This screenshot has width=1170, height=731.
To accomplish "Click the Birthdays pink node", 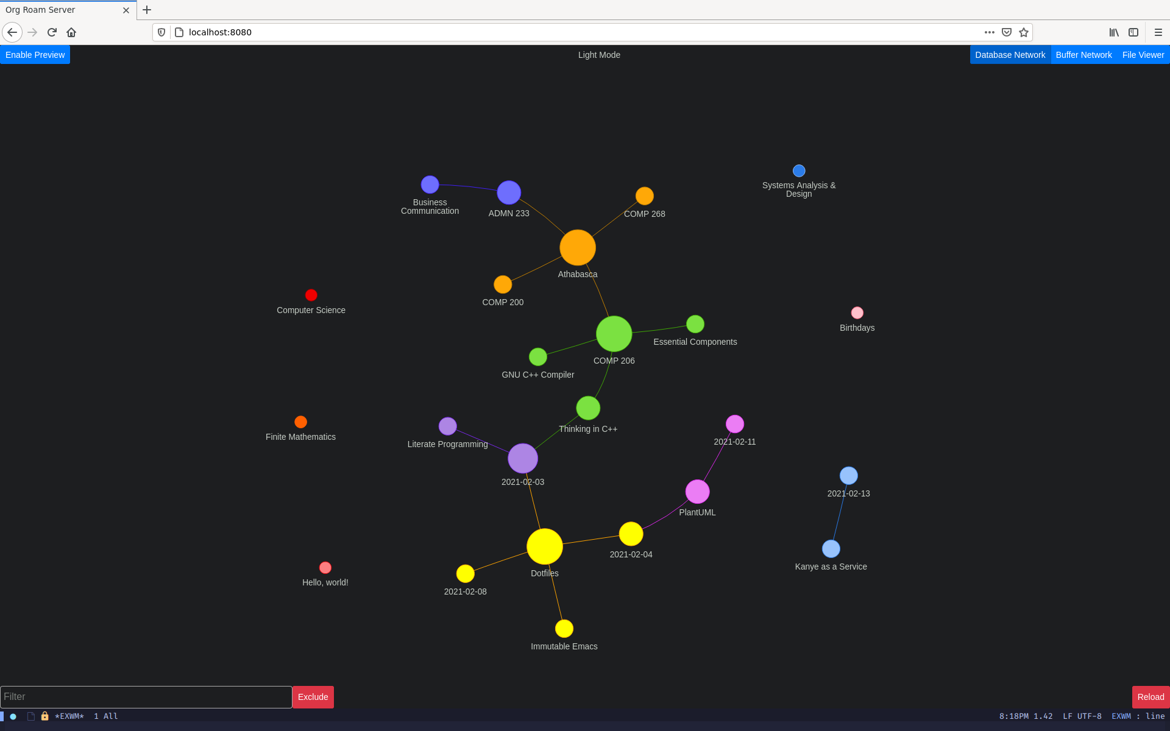I will pyautogui.click(x=857, y=313).
